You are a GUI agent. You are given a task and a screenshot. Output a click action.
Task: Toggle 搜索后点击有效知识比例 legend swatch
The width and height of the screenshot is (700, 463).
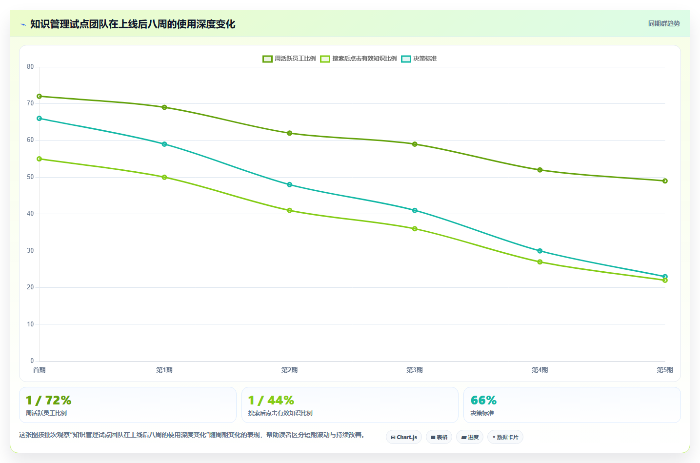coord(325,59)
